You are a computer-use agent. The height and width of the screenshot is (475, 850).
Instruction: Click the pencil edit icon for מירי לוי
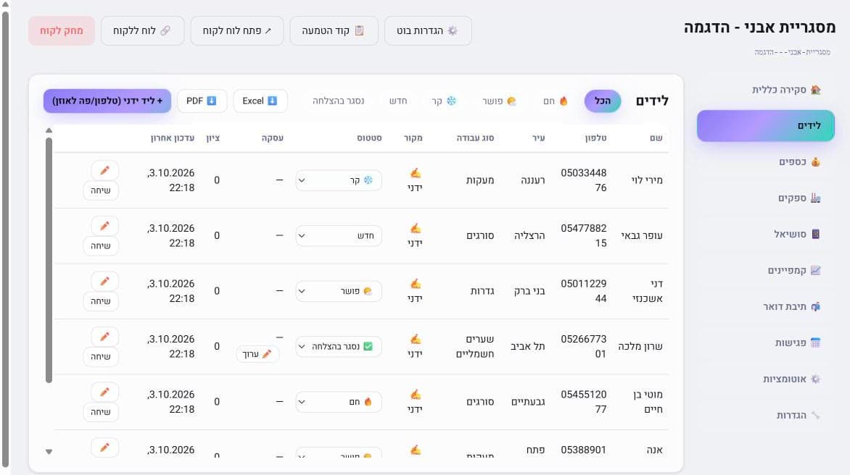(104, 170)
